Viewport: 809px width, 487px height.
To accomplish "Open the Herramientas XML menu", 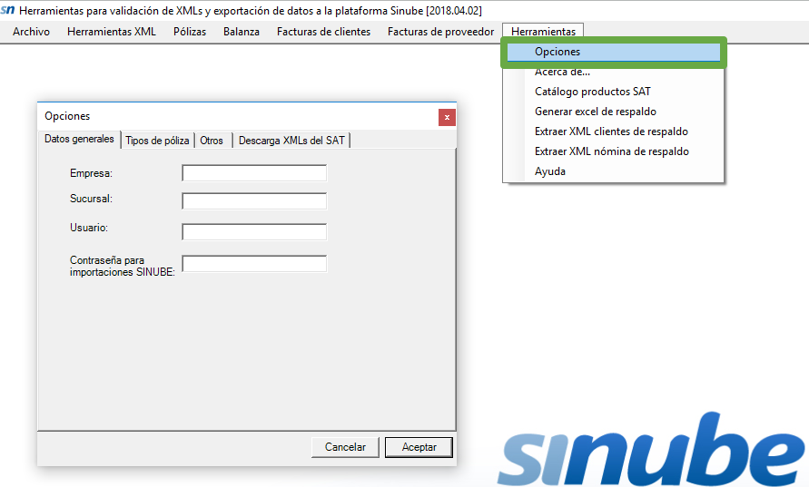I will pos(112,32).
